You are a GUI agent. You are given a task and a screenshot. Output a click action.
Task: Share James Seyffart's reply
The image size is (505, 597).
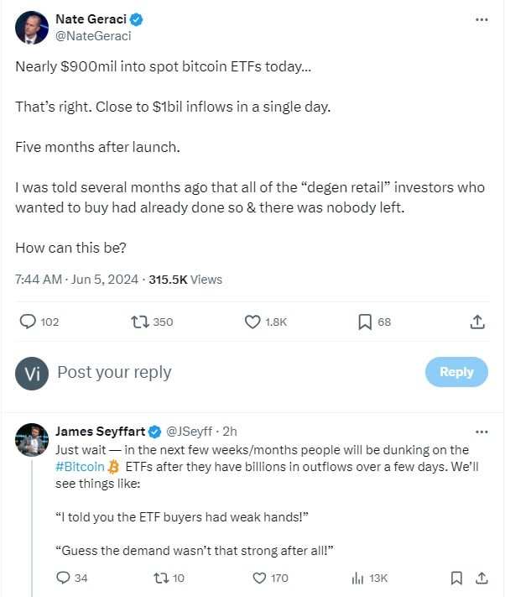(x=482, y=578)
